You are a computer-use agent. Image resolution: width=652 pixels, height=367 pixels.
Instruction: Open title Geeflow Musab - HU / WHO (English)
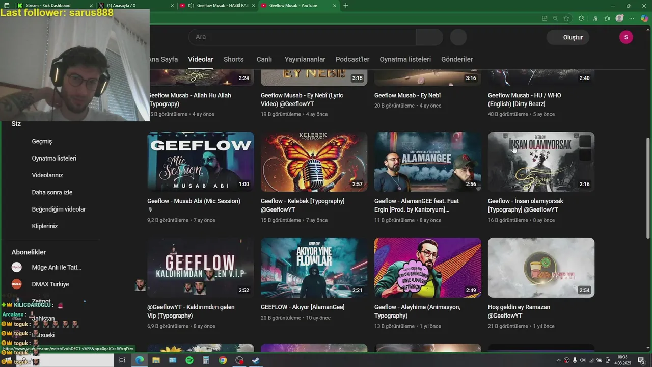[x=525, y=99]
